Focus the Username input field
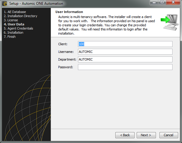182x143 pixels. pos(125,52)
